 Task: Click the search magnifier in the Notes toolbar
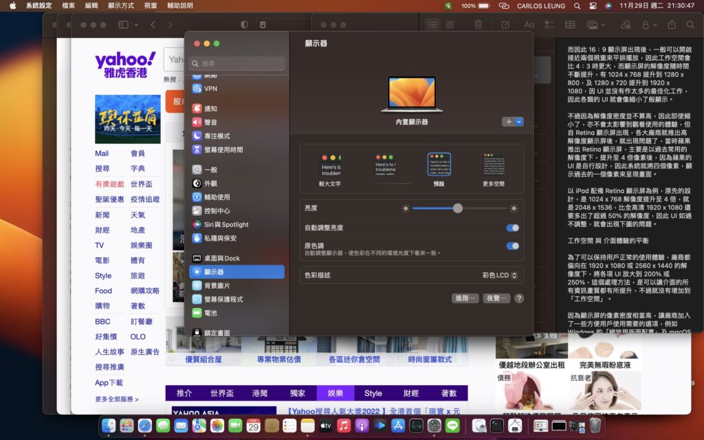pos(690,25)
